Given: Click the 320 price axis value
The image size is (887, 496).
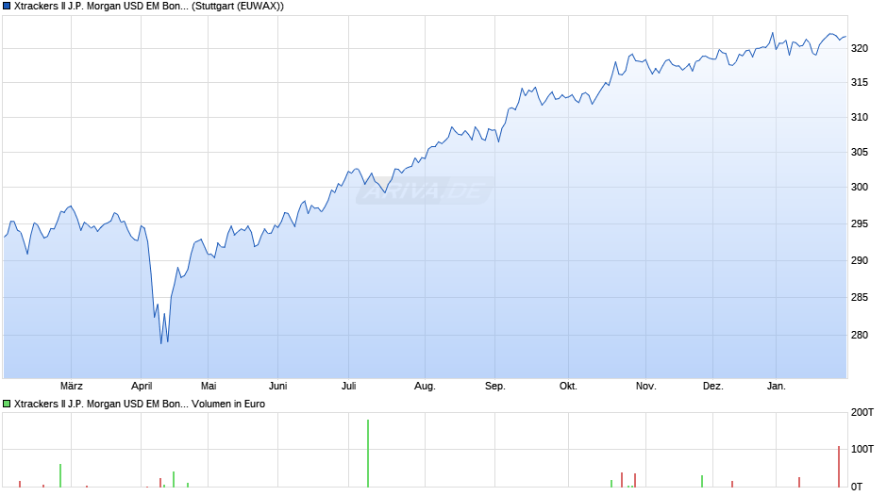Looking at the screenshot, I should click(x=860, y=49).
